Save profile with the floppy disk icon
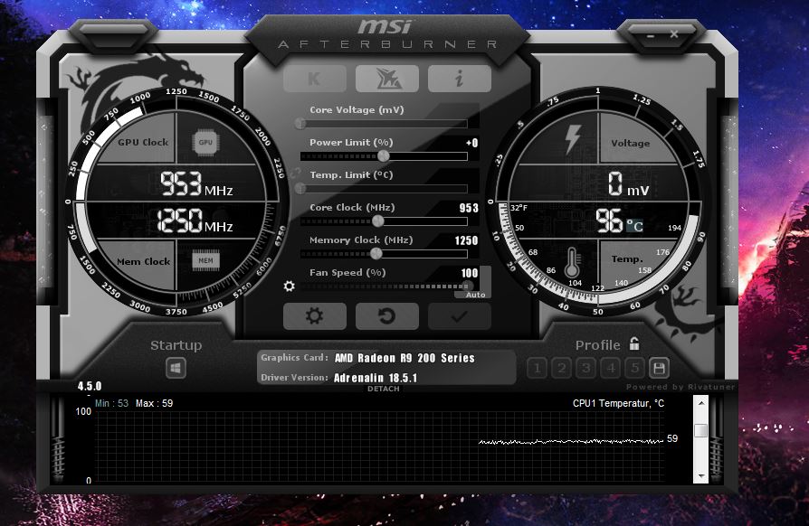 pos(659,368)
